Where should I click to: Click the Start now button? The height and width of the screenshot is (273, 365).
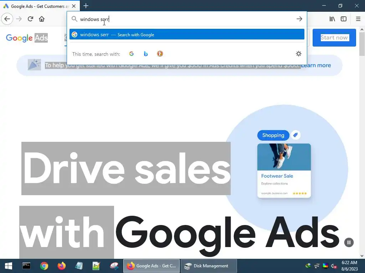pos(334,38)
